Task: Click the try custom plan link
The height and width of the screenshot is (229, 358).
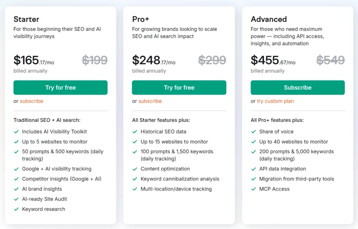Action: point(275,101)
